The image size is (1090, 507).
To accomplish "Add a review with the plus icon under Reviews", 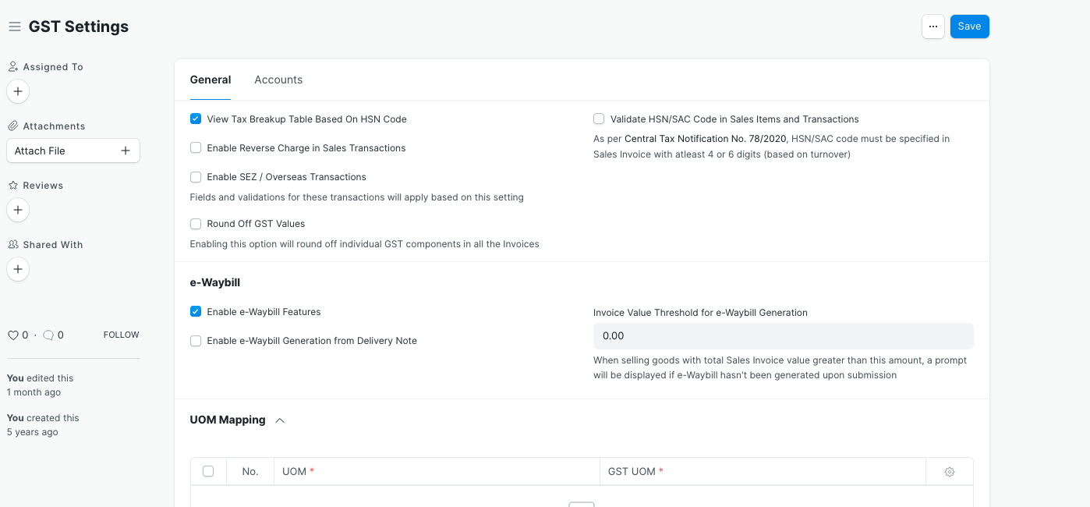I will pyautogui.click(x=18, y=210).
